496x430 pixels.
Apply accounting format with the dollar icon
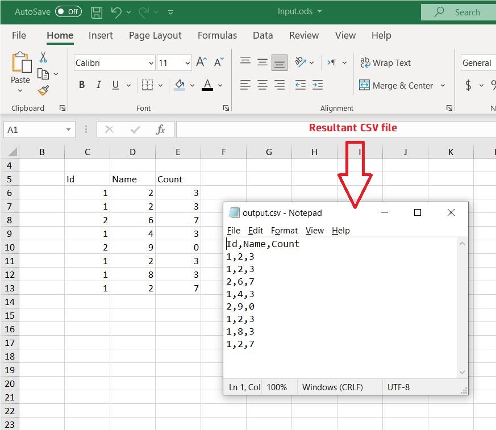(469, 85)
